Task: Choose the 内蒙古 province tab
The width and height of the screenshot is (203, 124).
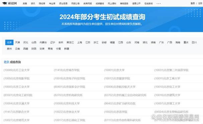Action: click(43, 42)
